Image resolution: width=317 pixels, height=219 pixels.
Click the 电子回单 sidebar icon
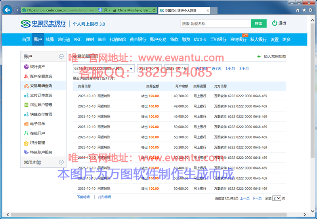26,124
